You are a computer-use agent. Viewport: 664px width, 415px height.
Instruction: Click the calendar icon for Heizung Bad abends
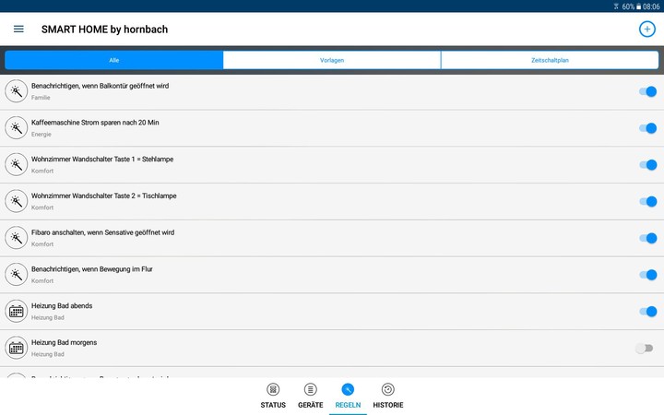coord(16,312)
